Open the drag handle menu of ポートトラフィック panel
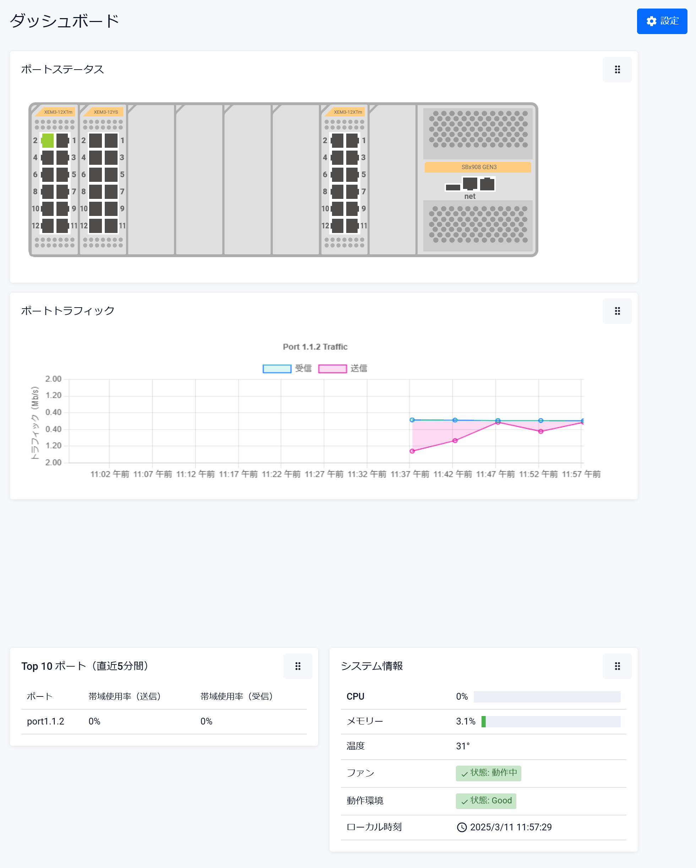 pyautogui.click(x=617, y=311)
